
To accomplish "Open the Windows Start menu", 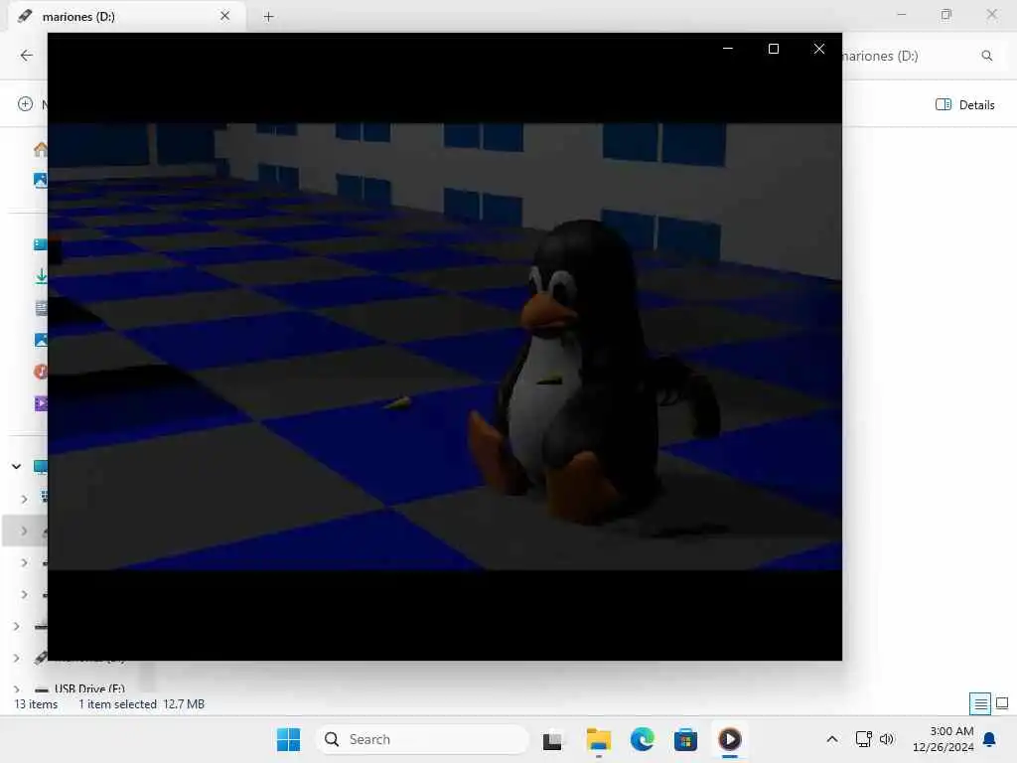I will [289, 739].
